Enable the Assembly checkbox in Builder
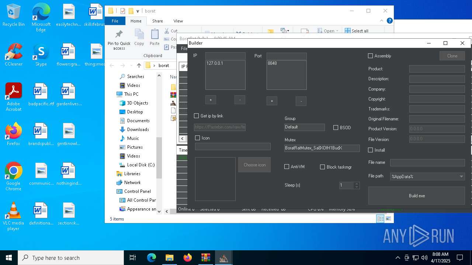472x265 pixels. click(371, 56)
